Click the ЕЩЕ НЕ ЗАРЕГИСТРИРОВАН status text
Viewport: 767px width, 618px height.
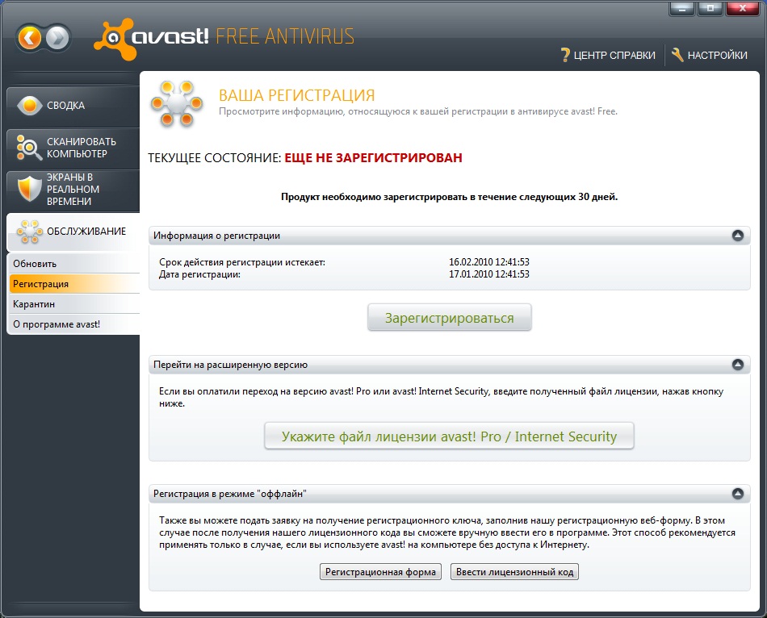click(373, 158)
